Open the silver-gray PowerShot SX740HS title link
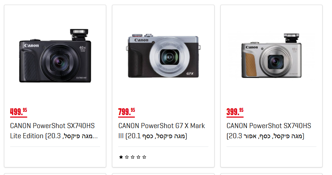The width and height of the screenshot is (332, 175). point(269,131)
